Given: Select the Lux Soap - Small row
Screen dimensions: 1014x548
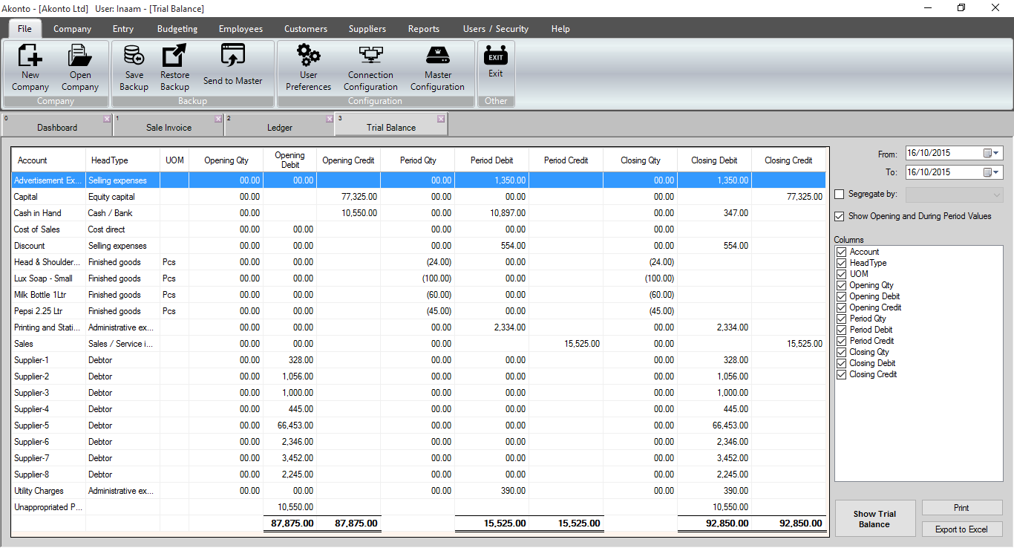Looking at the screenshot, I should (419, 278).
